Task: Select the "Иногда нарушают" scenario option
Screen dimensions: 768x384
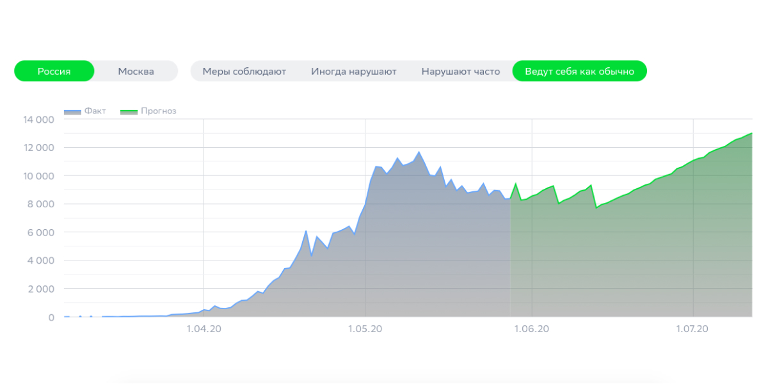Action: point(353,71)
